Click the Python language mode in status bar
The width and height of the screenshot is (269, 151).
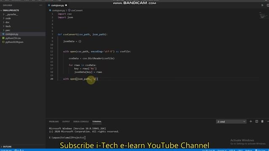(248, 150)
